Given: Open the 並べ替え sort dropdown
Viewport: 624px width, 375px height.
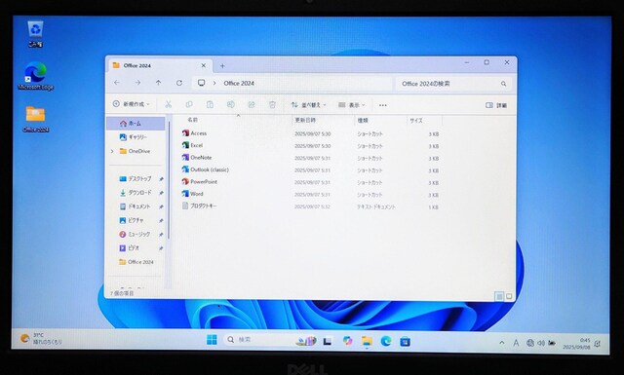Looking at the screenshot, I should [x=308, y=105].
